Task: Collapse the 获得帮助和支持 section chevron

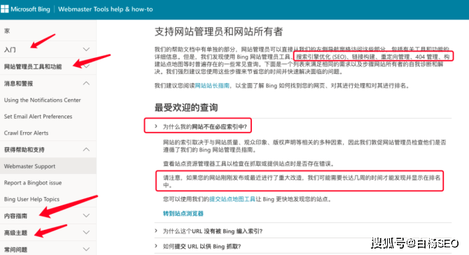Action: (x=86, y=150)
